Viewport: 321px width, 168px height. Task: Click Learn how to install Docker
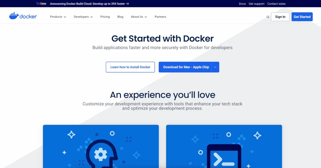point(130,67)
